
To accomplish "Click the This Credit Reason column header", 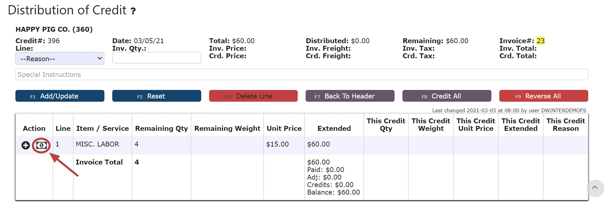I will pyautogui.click(x=566, y=125).
